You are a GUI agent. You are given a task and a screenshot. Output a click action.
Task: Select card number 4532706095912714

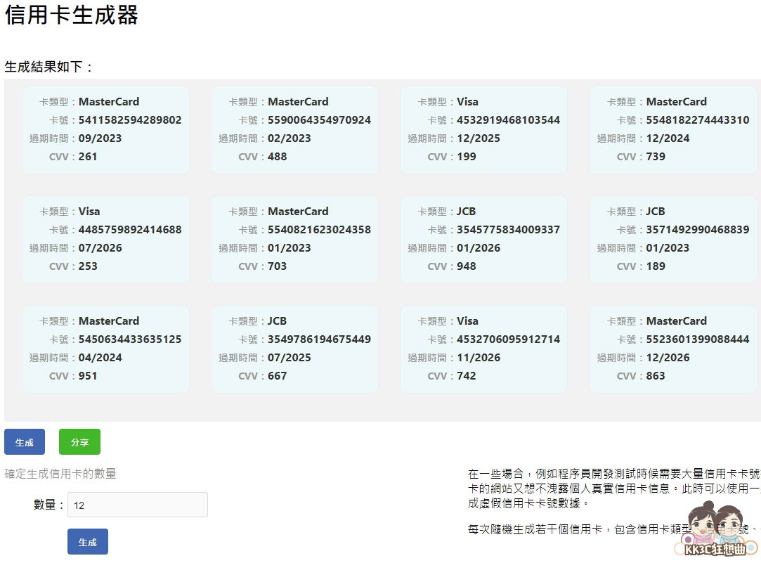[508, 339]
